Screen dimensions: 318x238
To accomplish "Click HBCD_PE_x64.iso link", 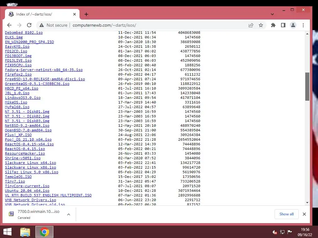I will pyautogui.click(x=21, y=88).
